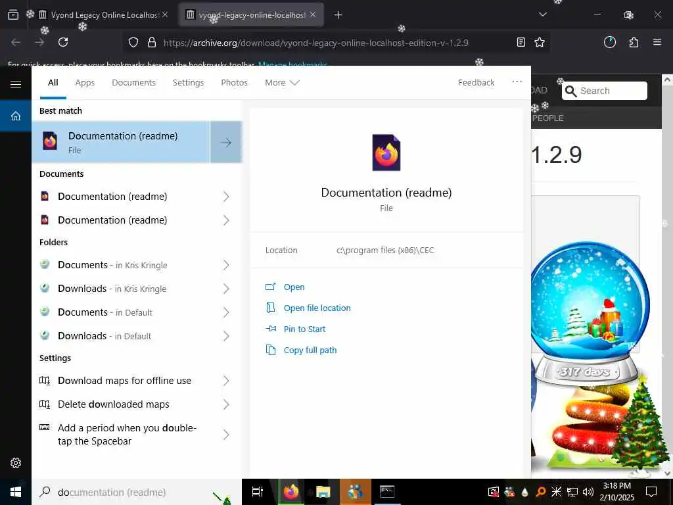This screenshot has width=673, height=505.
Task: Click the archive.org search magnifier icon
Action: tap(570, 91)
